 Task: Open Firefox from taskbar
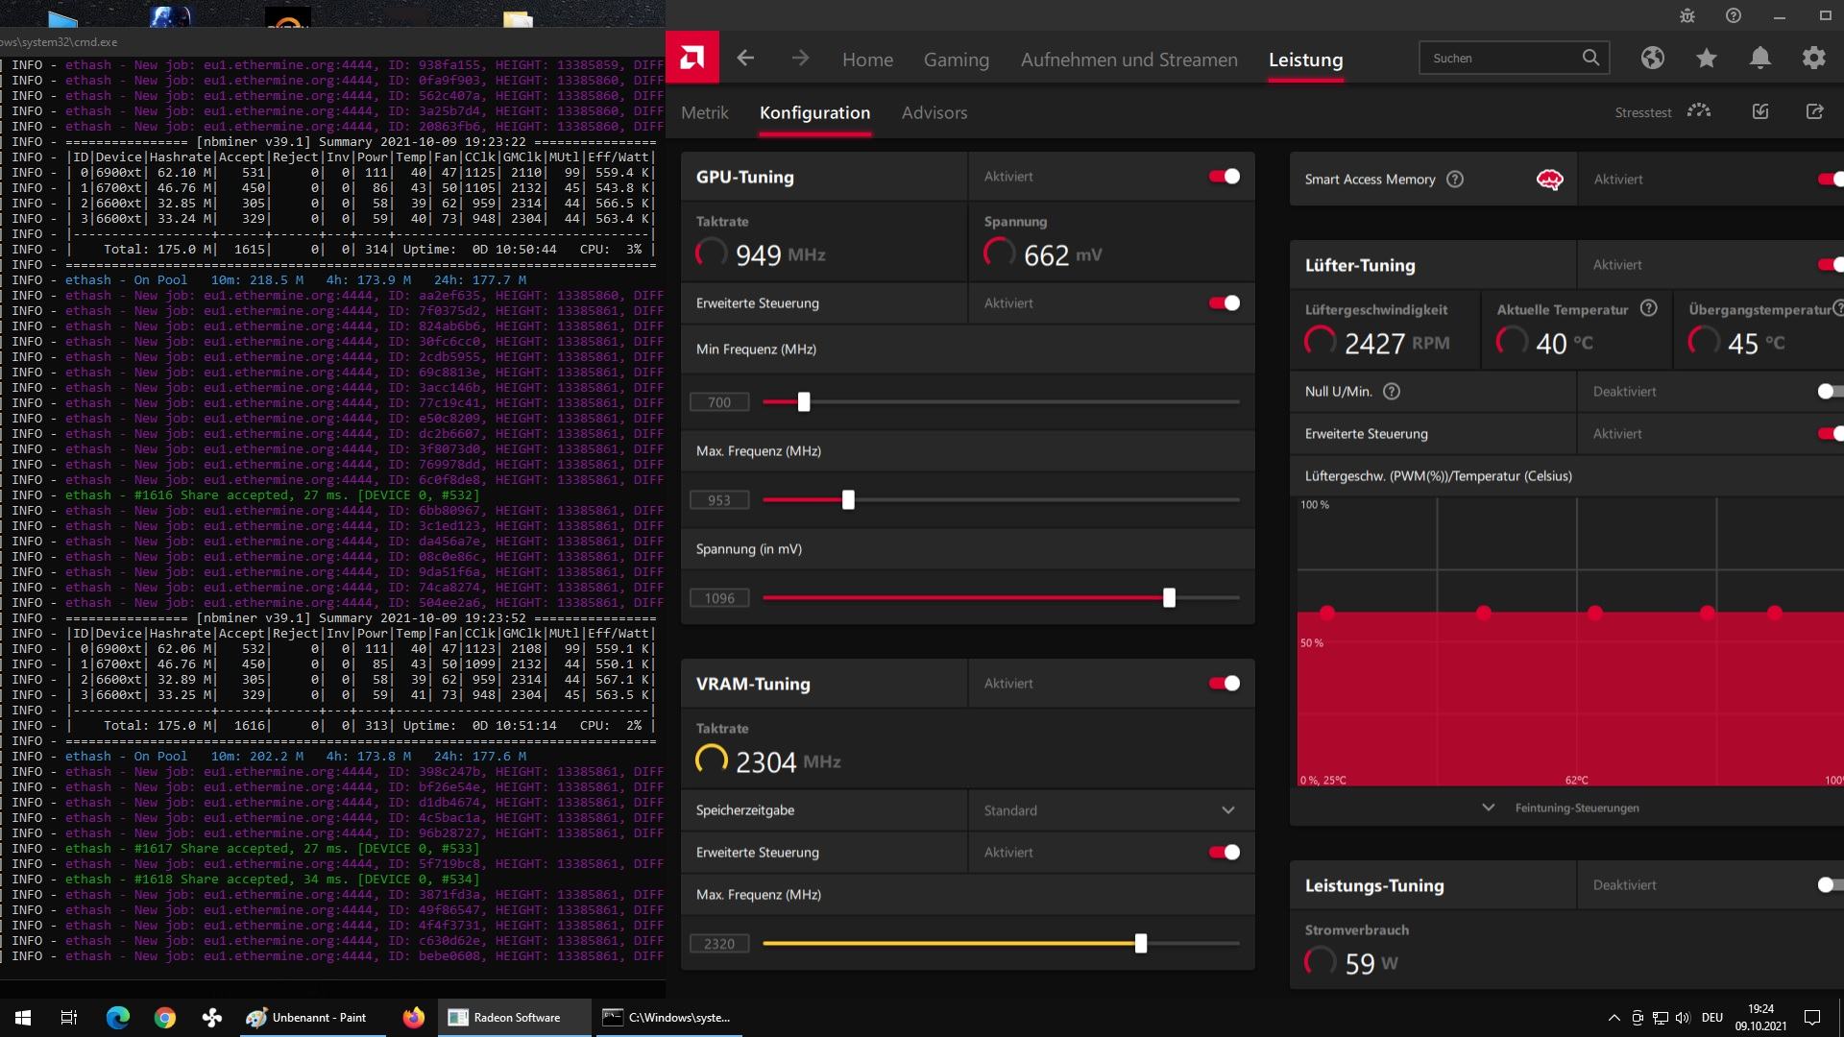pos(414,1018)
